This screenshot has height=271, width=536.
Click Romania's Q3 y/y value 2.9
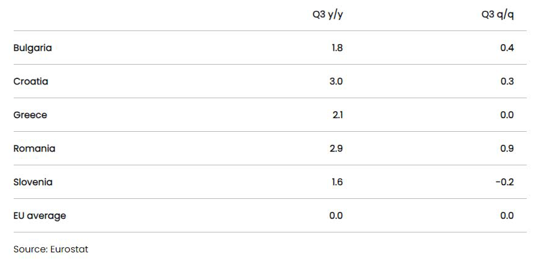[x=336, y=149]
